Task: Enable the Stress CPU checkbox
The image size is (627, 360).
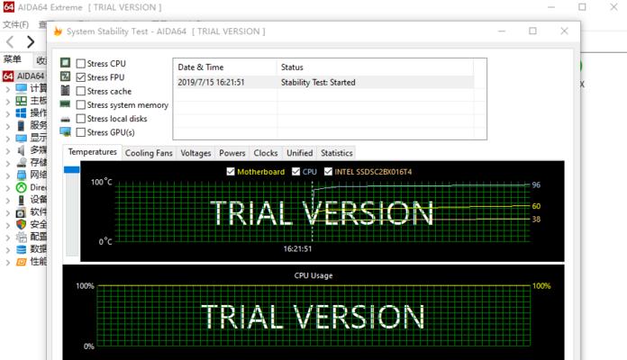Action: point(81,64)
